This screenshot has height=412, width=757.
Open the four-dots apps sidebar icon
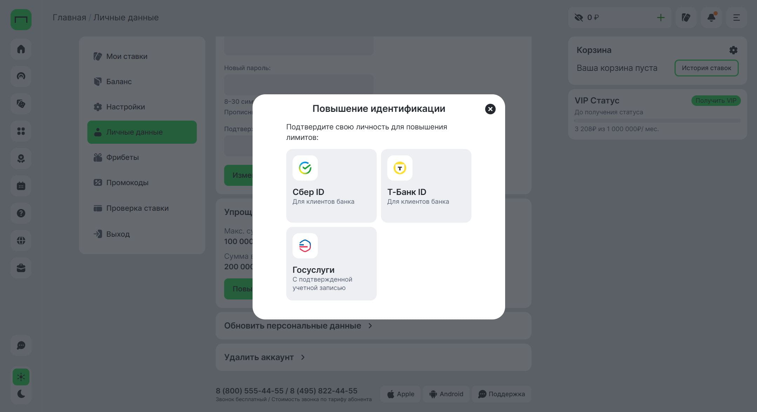click(21, 131)
